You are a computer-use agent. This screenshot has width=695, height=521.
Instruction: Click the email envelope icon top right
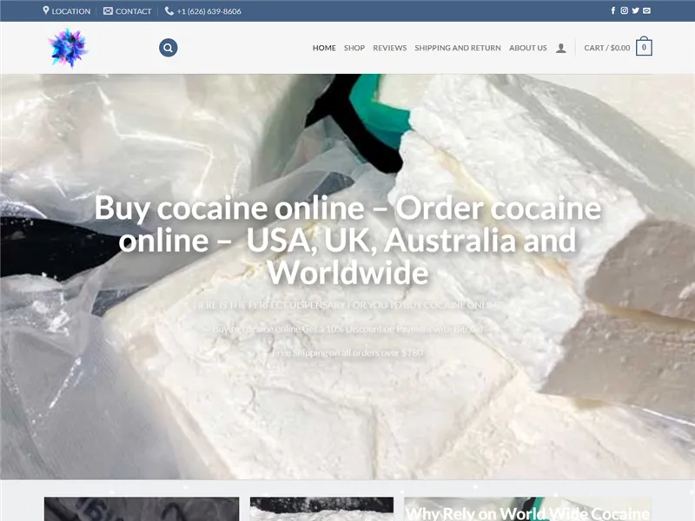pyautogui.click(x=646, y=10)
